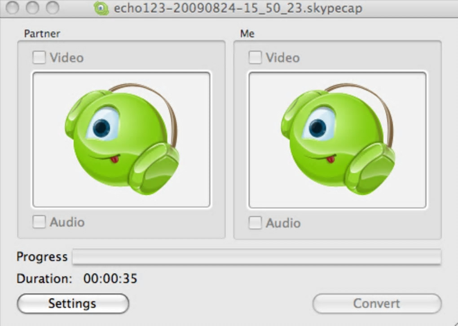The width and height of the screenshot is (458, 326).
Task: Enable the Partner Audio checkbox
Action: tap(39, 222)
